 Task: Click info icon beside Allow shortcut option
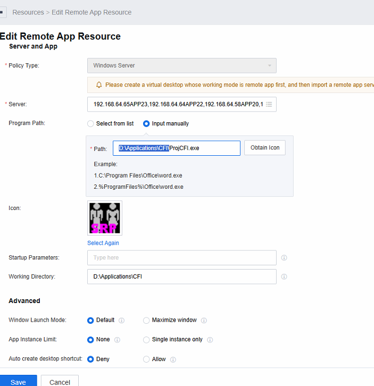click(x=173, y=359)
